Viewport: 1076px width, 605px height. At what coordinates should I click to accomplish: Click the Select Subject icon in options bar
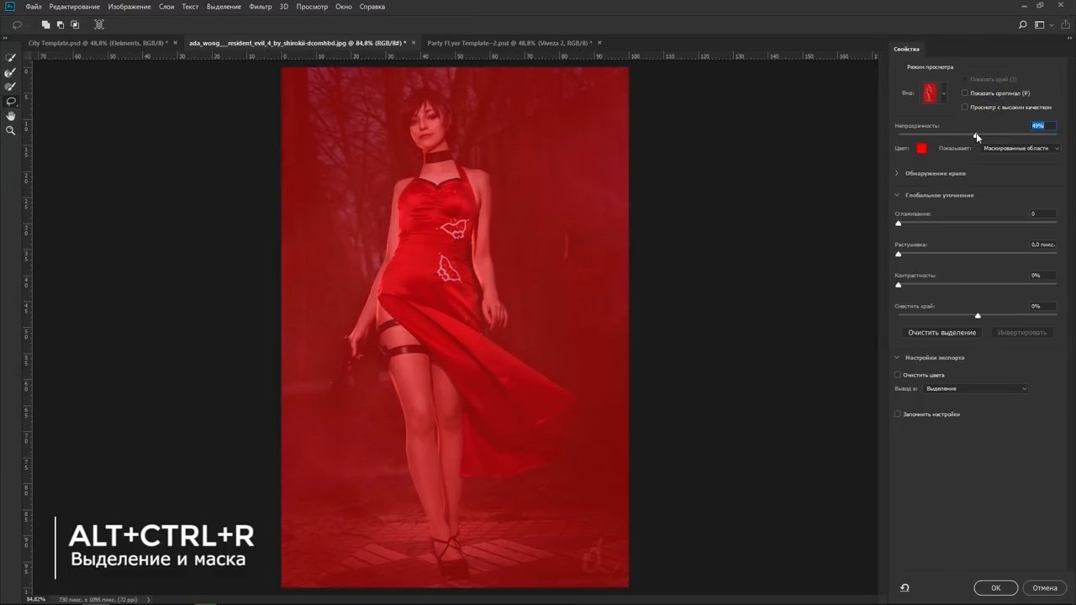click(99, 25)
